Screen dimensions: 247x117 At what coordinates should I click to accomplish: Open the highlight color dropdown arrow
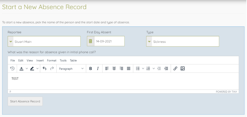coord(37,68)
